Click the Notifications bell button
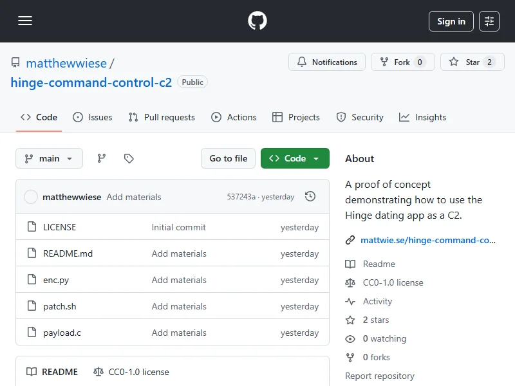The image size is (515, 386). pyautogui.click(x=327, y=62)
